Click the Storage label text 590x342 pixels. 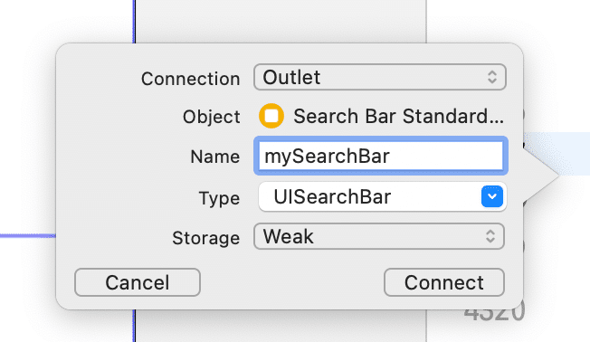click(205, 238)
